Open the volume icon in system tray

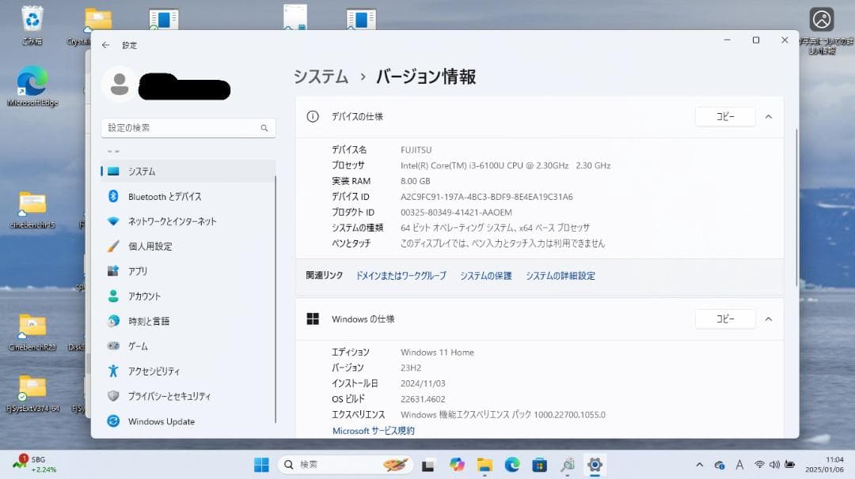click(773, 465)
